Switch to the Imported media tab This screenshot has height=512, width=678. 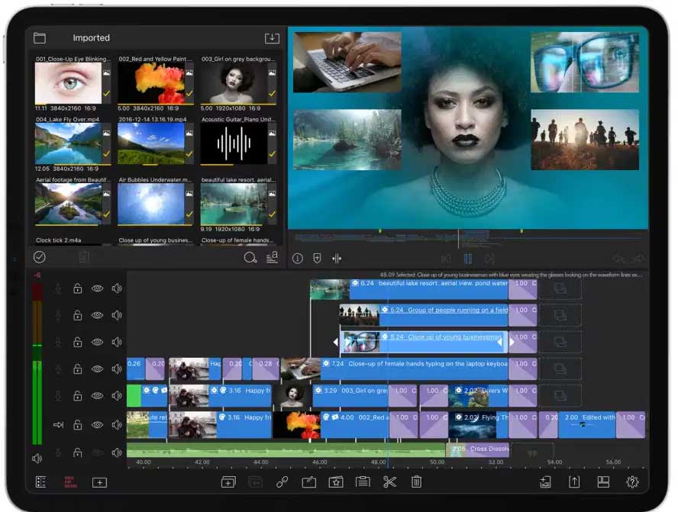[x=92, y=37]
